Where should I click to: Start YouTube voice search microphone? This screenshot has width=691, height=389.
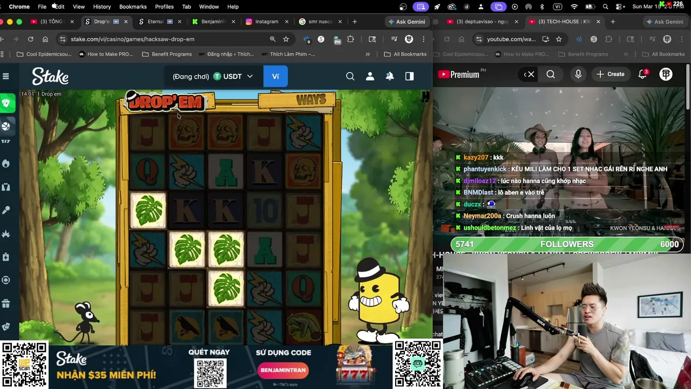click(x=578, y=75)
